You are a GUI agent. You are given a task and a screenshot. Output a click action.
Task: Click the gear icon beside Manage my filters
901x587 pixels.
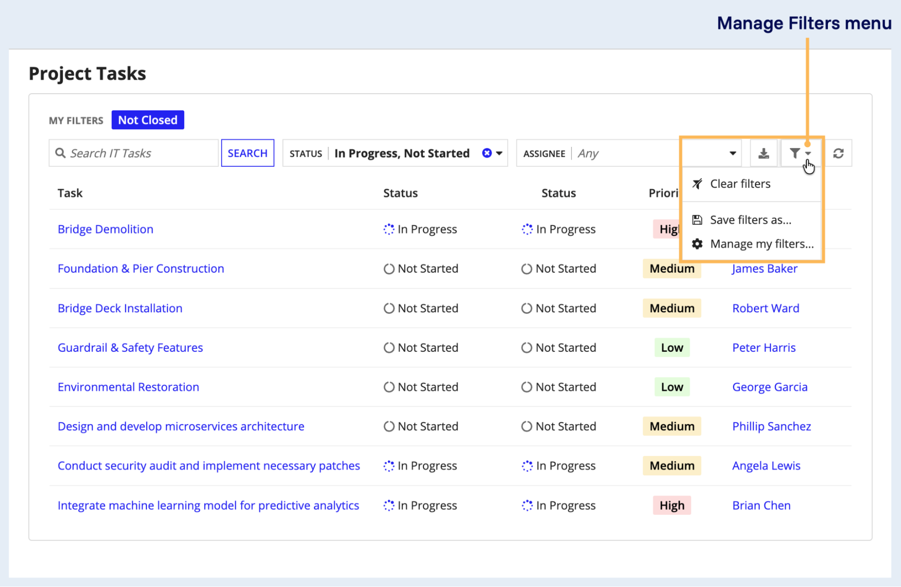coord(697,244)
